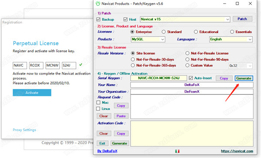Click the Exit button
261x158 pixels.
(x=102, y=143)
